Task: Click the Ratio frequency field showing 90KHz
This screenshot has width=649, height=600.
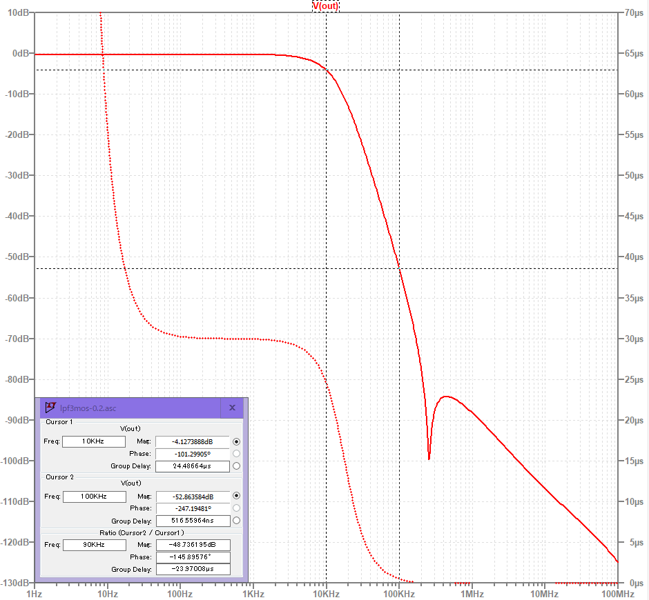Action: pyautogui.click(x=93, y=544)
